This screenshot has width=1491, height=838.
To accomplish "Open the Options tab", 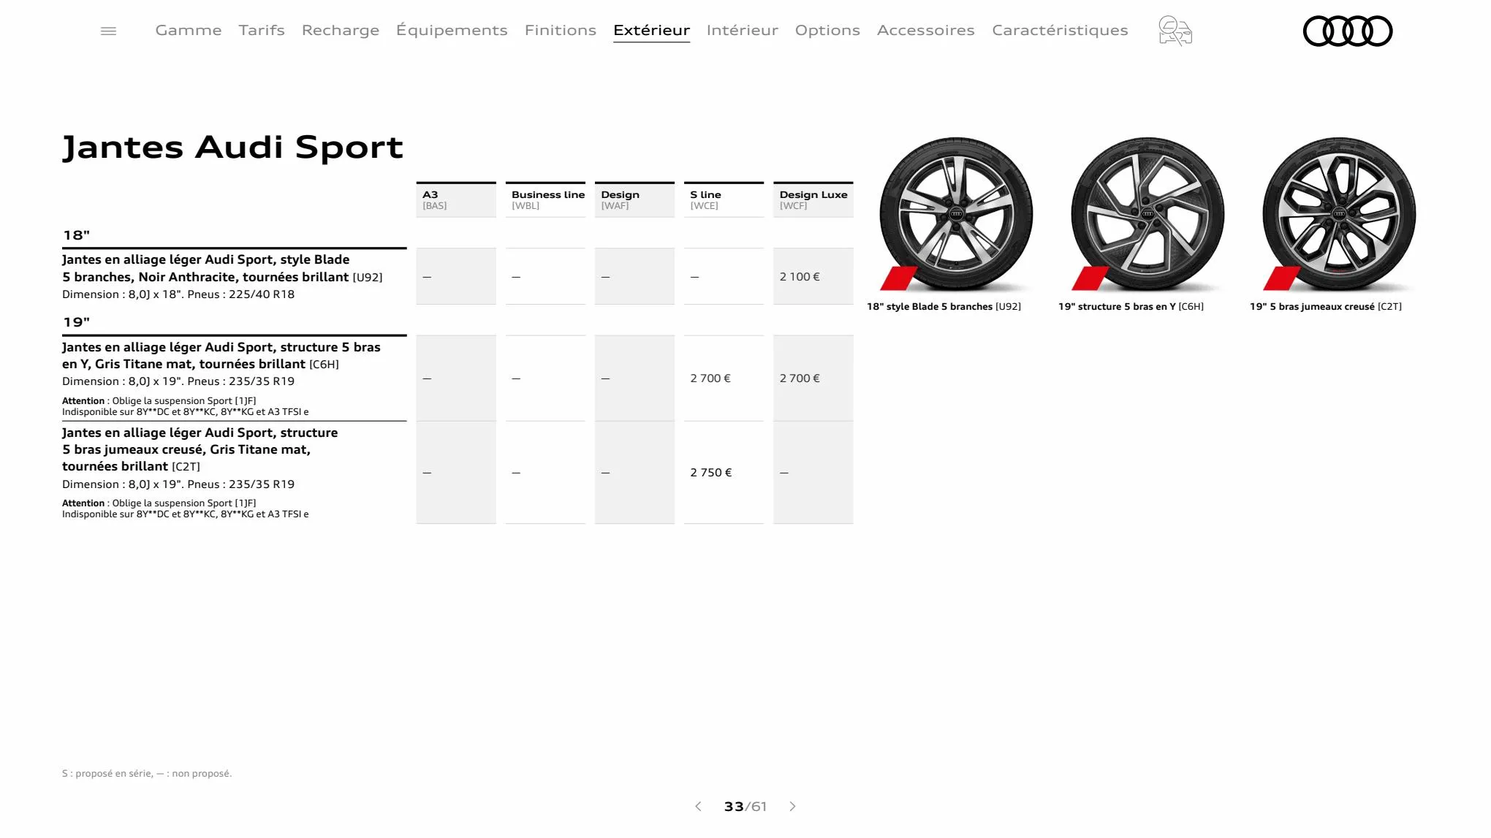I will pos(827,30).
